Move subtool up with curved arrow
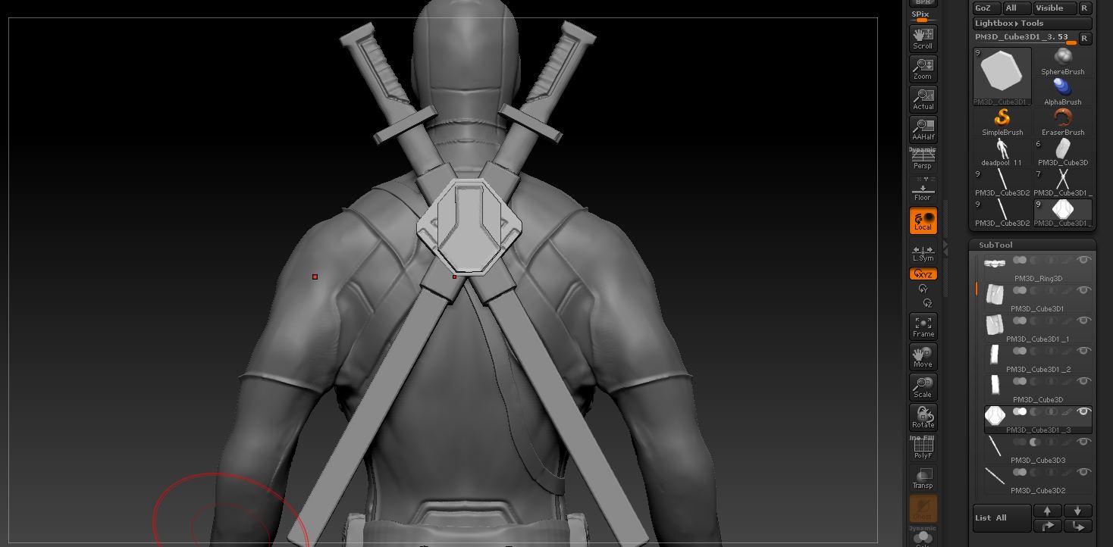1113x547 pixels. [1047, 526]
